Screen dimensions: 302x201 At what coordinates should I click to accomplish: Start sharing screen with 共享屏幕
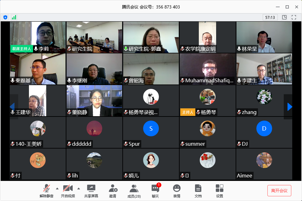91,191
